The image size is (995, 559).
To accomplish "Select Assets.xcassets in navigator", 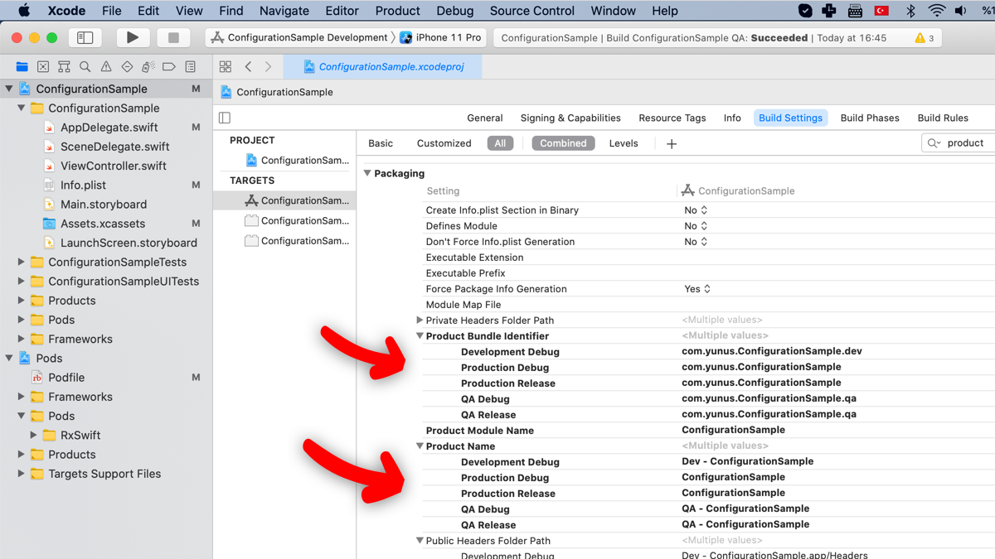I will 103,224.
